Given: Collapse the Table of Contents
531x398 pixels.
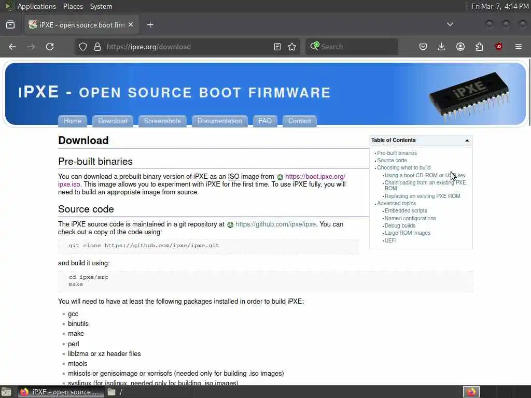Looking at the screenshot, I should click(x=467, y=140).
